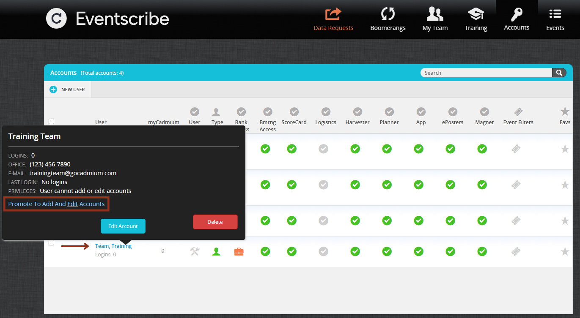580x318 pixels.
Task: Enable Logistics access for Team, Training
Action: coord(324,251)
